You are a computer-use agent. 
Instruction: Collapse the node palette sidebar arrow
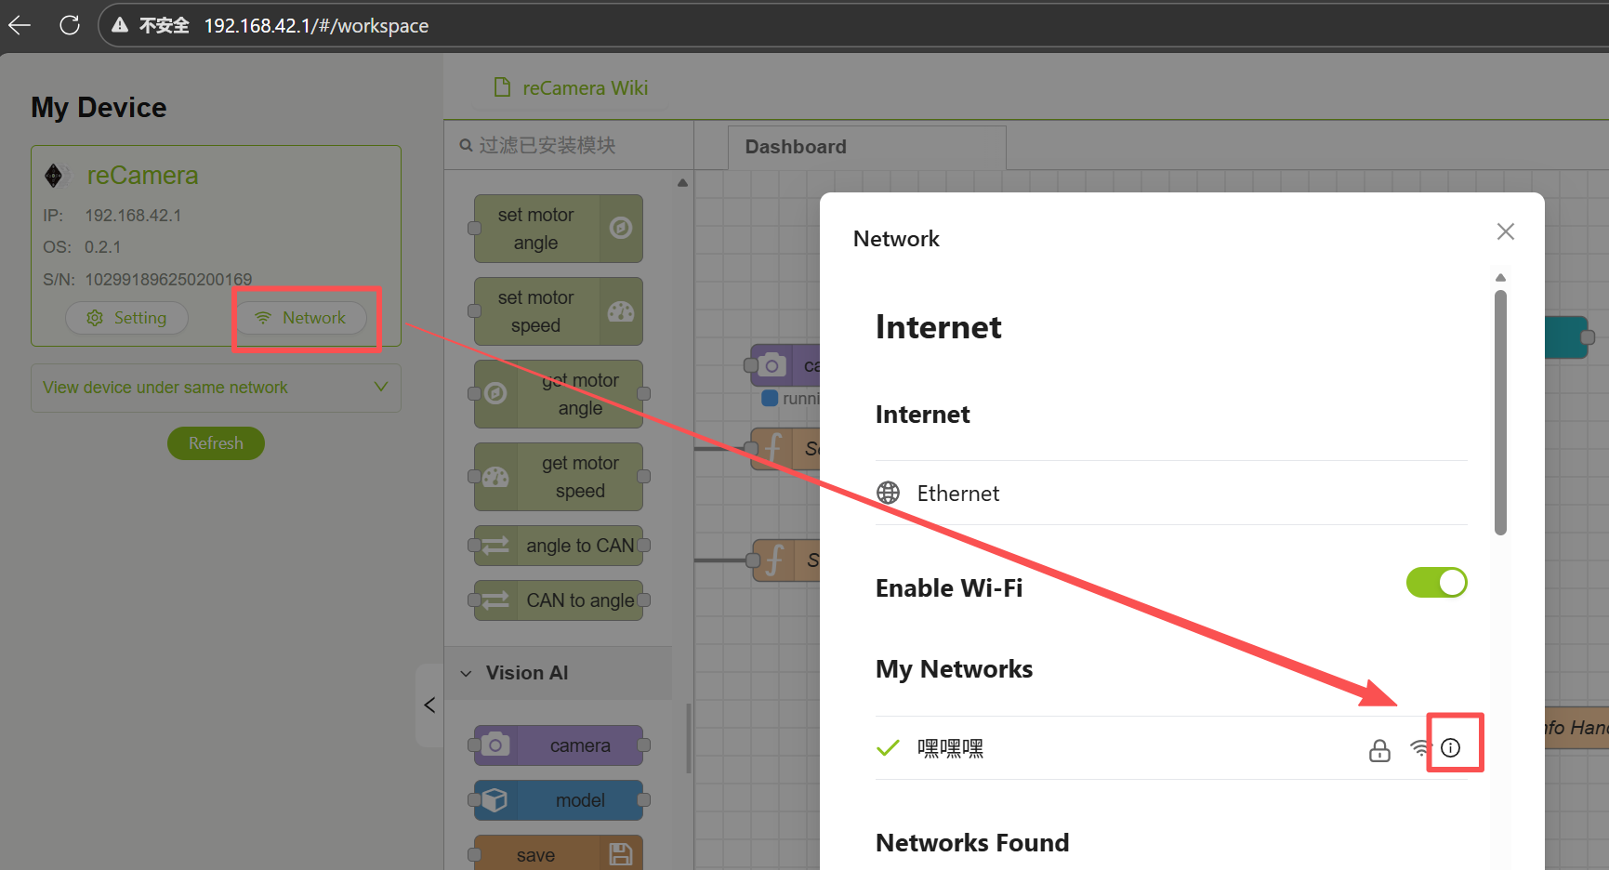pyautogui.click(x=429, y=705)
